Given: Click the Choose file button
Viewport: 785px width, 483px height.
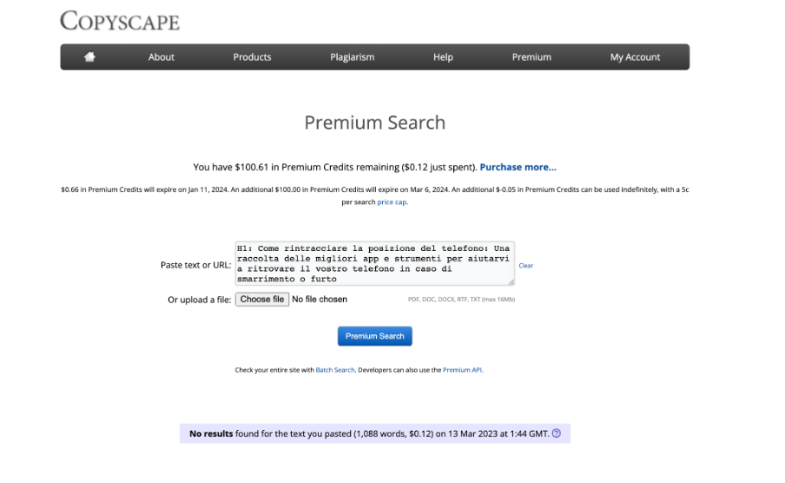Looking at the screenshot, I should [262, 299].
